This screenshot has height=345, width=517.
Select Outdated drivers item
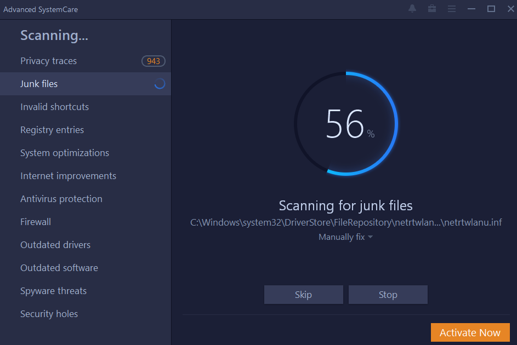coord(86,245)
